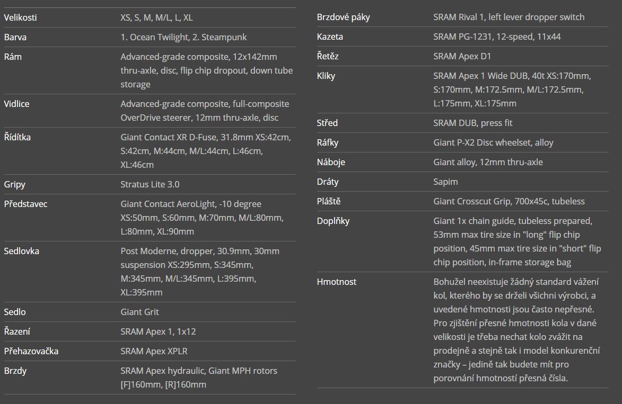Click Giant Grit saddle value
Image resolution: width=622 pixels, height=404 pixels.
coord(139,312)
